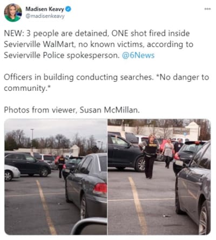
Task: Click the tweet text about Sevierville WalMart
Action: click(99, 44)
